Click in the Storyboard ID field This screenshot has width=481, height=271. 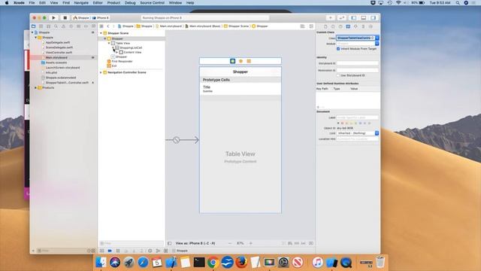[x=358, y=63]
